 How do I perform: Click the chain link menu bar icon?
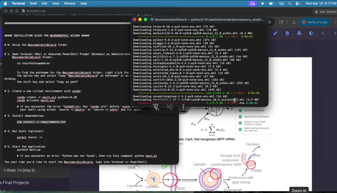pyautogui.click(x=282, y=4)
